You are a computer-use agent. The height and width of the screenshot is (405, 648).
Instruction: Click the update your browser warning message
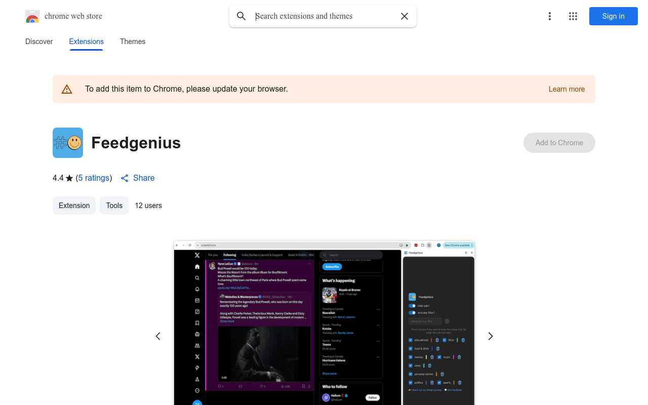186,89
